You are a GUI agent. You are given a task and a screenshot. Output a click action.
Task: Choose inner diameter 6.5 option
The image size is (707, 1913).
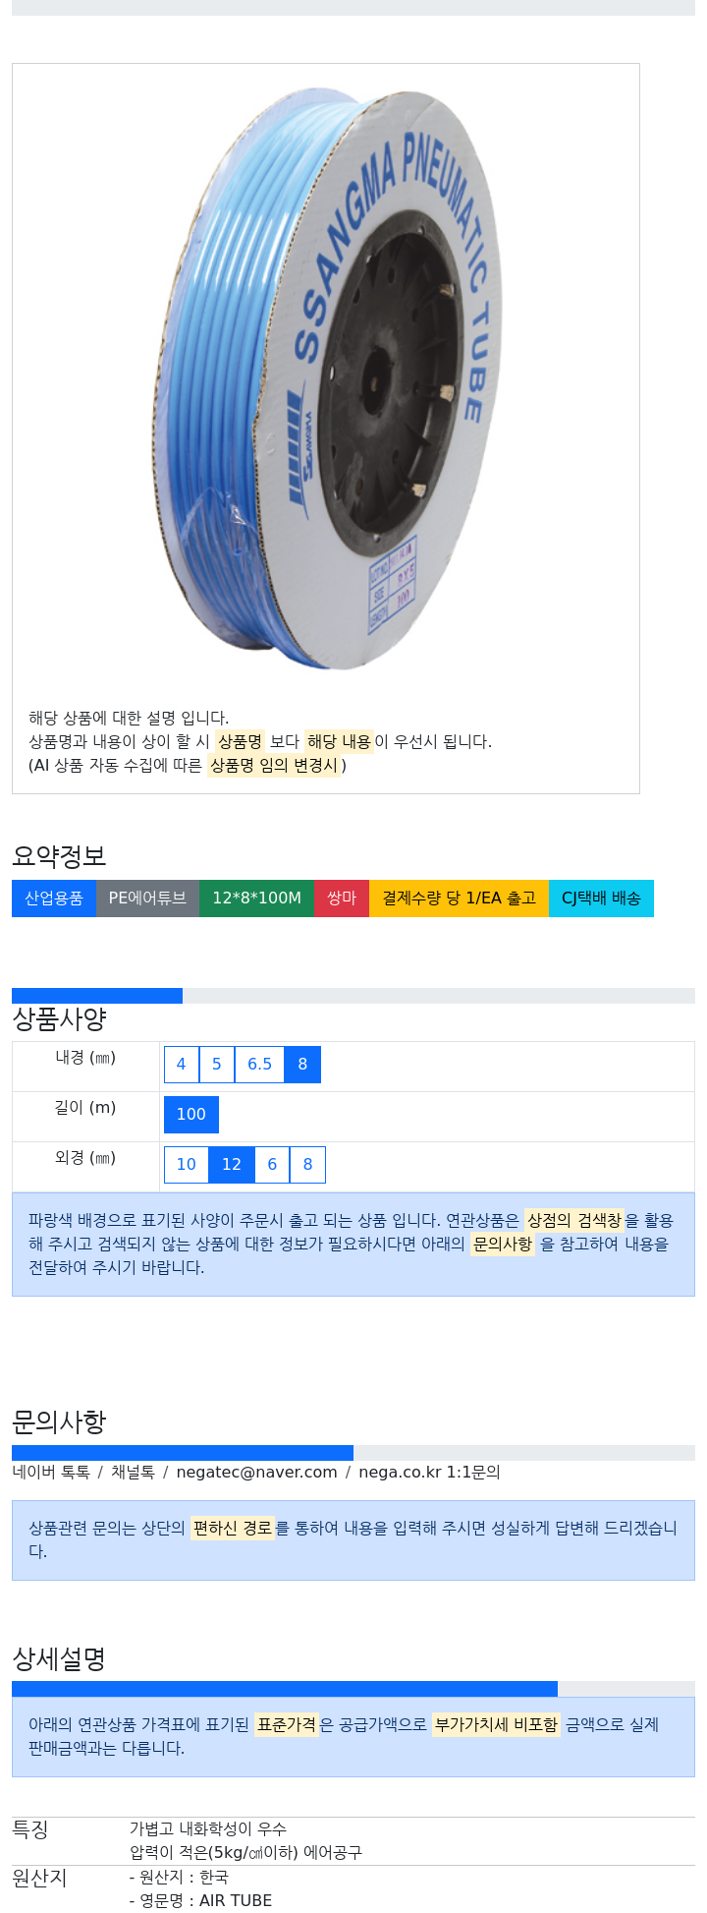259,1065
